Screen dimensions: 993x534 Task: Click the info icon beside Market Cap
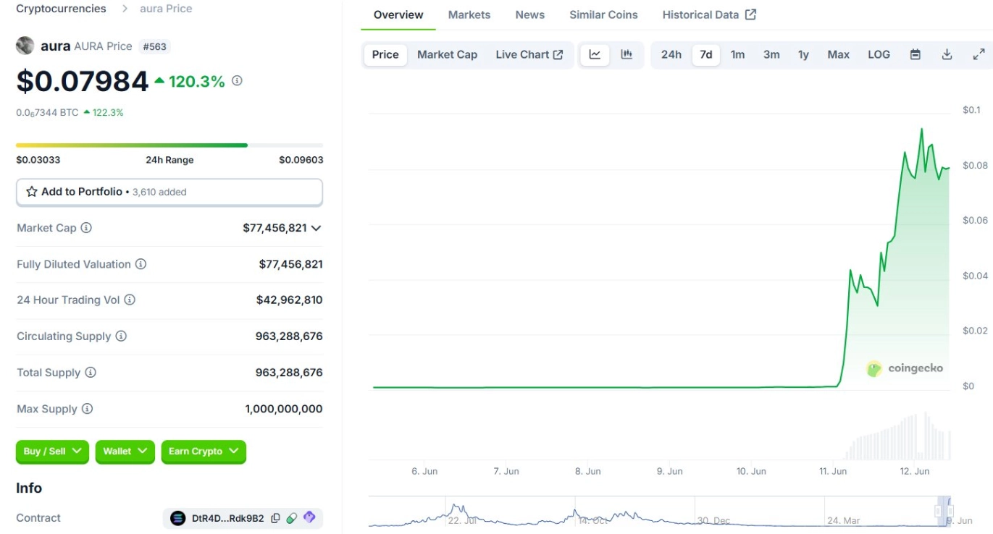click(86, 228)
